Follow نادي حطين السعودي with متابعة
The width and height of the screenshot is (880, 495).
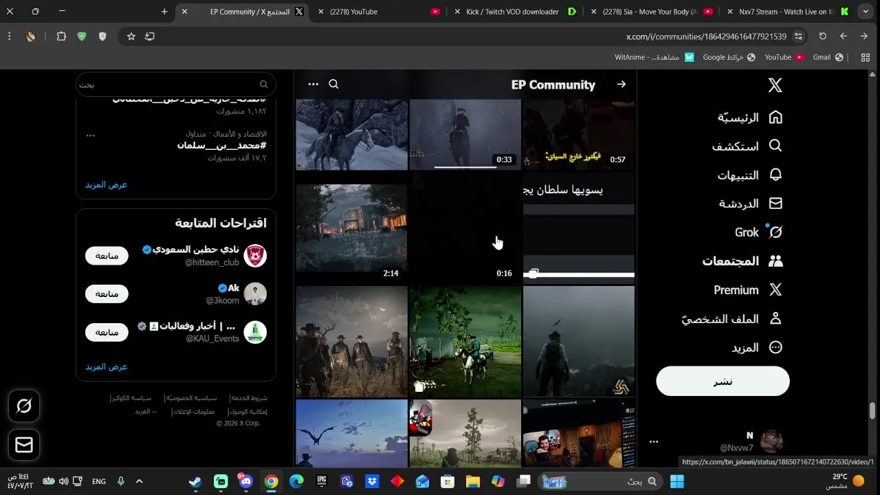107,256
